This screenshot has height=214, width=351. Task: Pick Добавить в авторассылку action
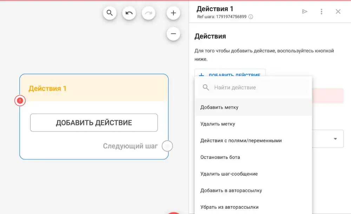[x=253, y=190]
